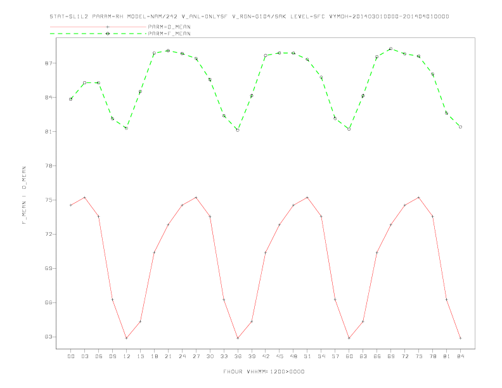The height and width of the screenshot is (388, 502).
Task: Click x-axis forecast hour label 21
Action: [x=168, y=356]
